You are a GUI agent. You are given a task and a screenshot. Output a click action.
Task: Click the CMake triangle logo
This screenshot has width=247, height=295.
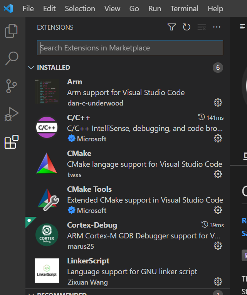pos(47,163)
